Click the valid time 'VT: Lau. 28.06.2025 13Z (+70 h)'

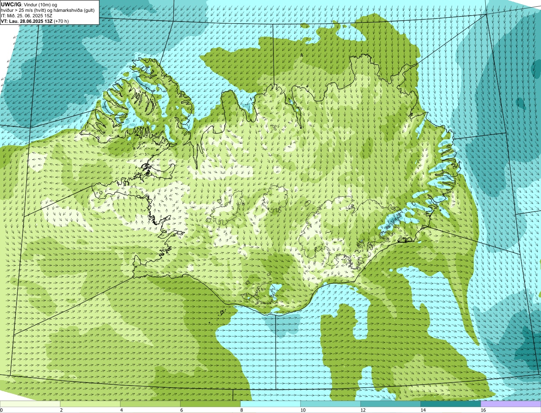35,21
